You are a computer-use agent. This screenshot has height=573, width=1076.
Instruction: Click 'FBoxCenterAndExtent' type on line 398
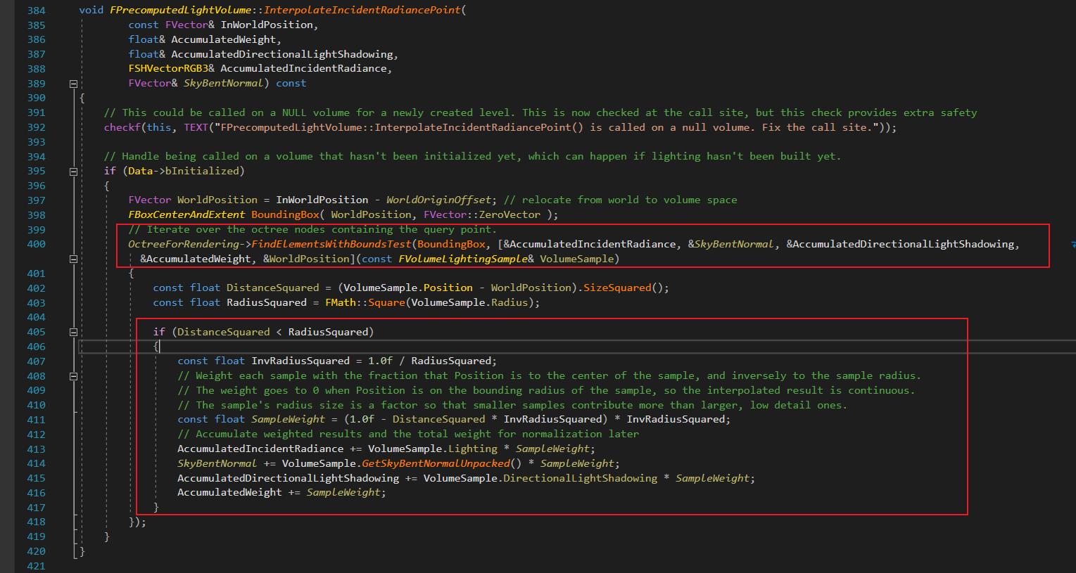(x=186, y=214)
